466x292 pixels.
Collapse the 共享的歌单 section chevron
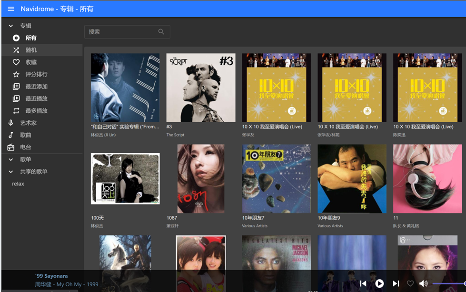point(11,172)
